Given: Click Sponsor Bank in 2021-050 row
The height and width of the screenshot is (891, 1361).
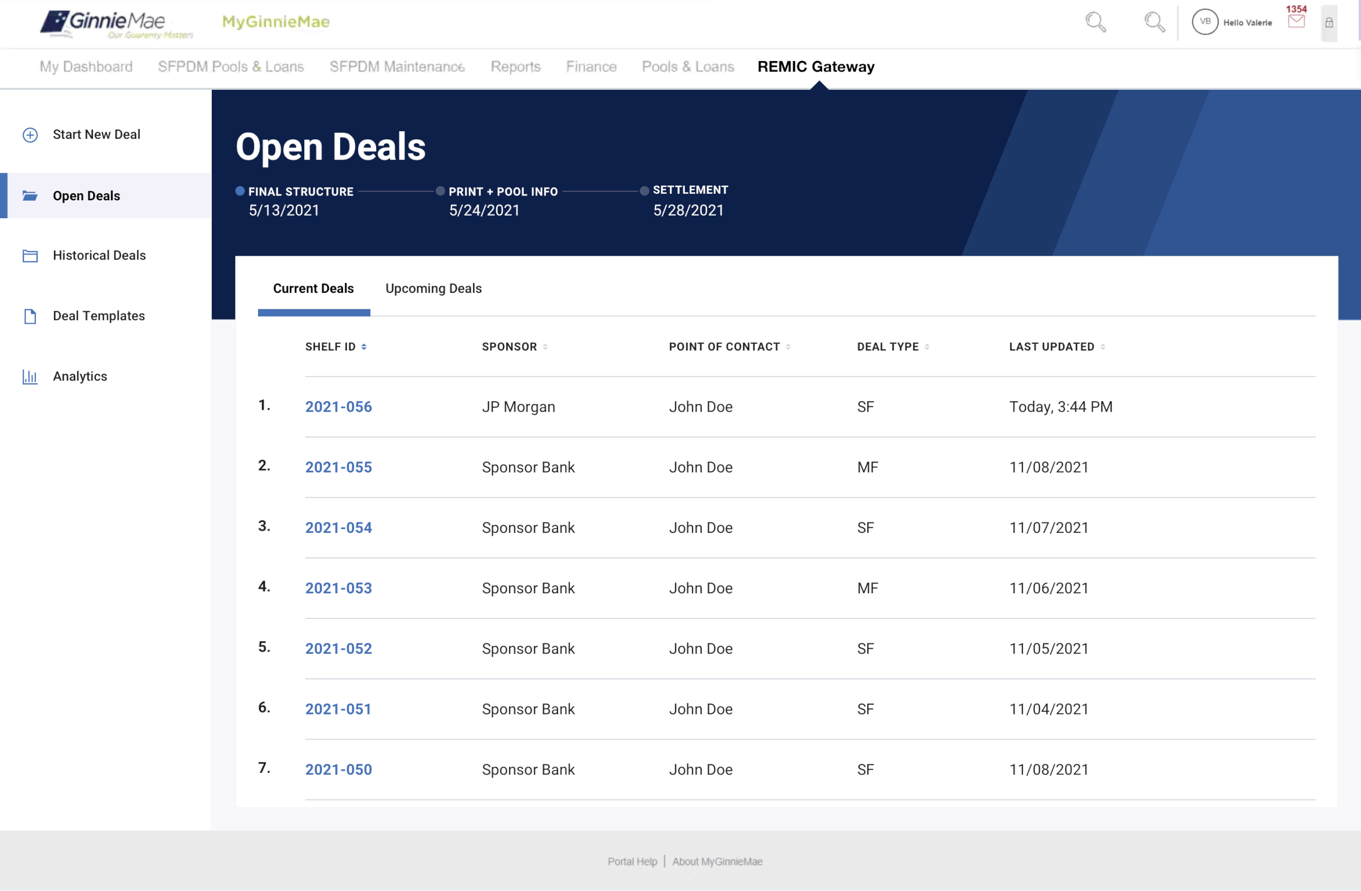Looking at the screenshot, I should click(x=529, y=770).
